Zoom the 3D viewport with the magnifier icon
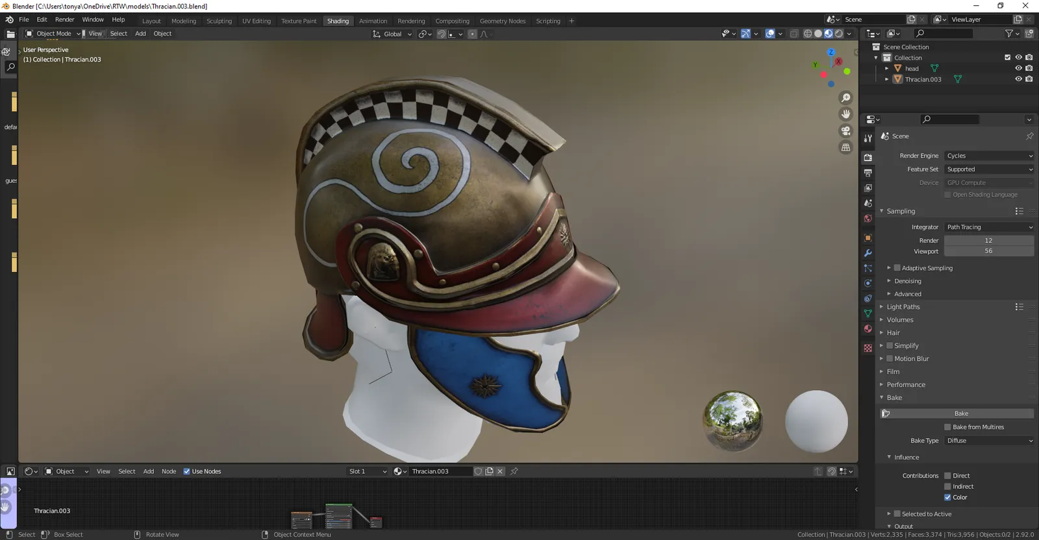 click(845, 98)
